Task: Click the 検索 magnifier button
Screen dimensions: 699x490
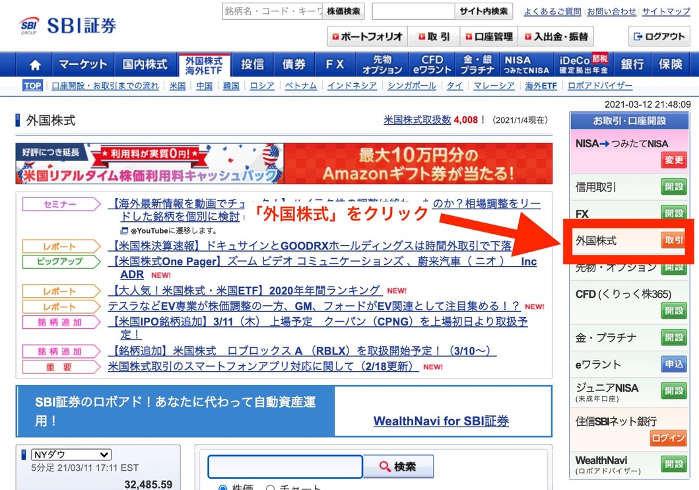Action: [x=398, y=466]
